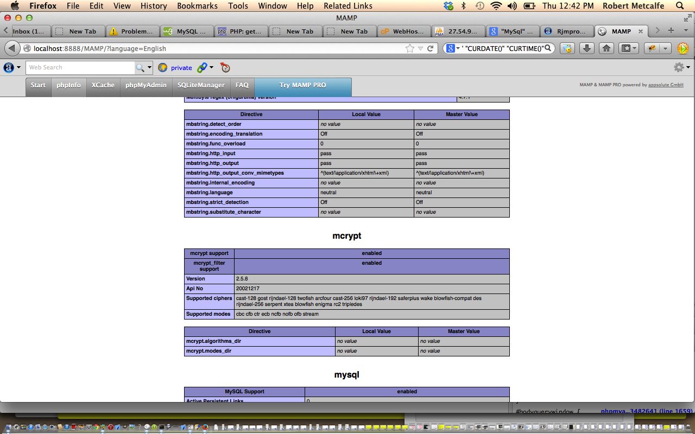Viewport: 695px width, 434px height.
Task: Click the chain links toolbar icon
Action: [202, 68]
